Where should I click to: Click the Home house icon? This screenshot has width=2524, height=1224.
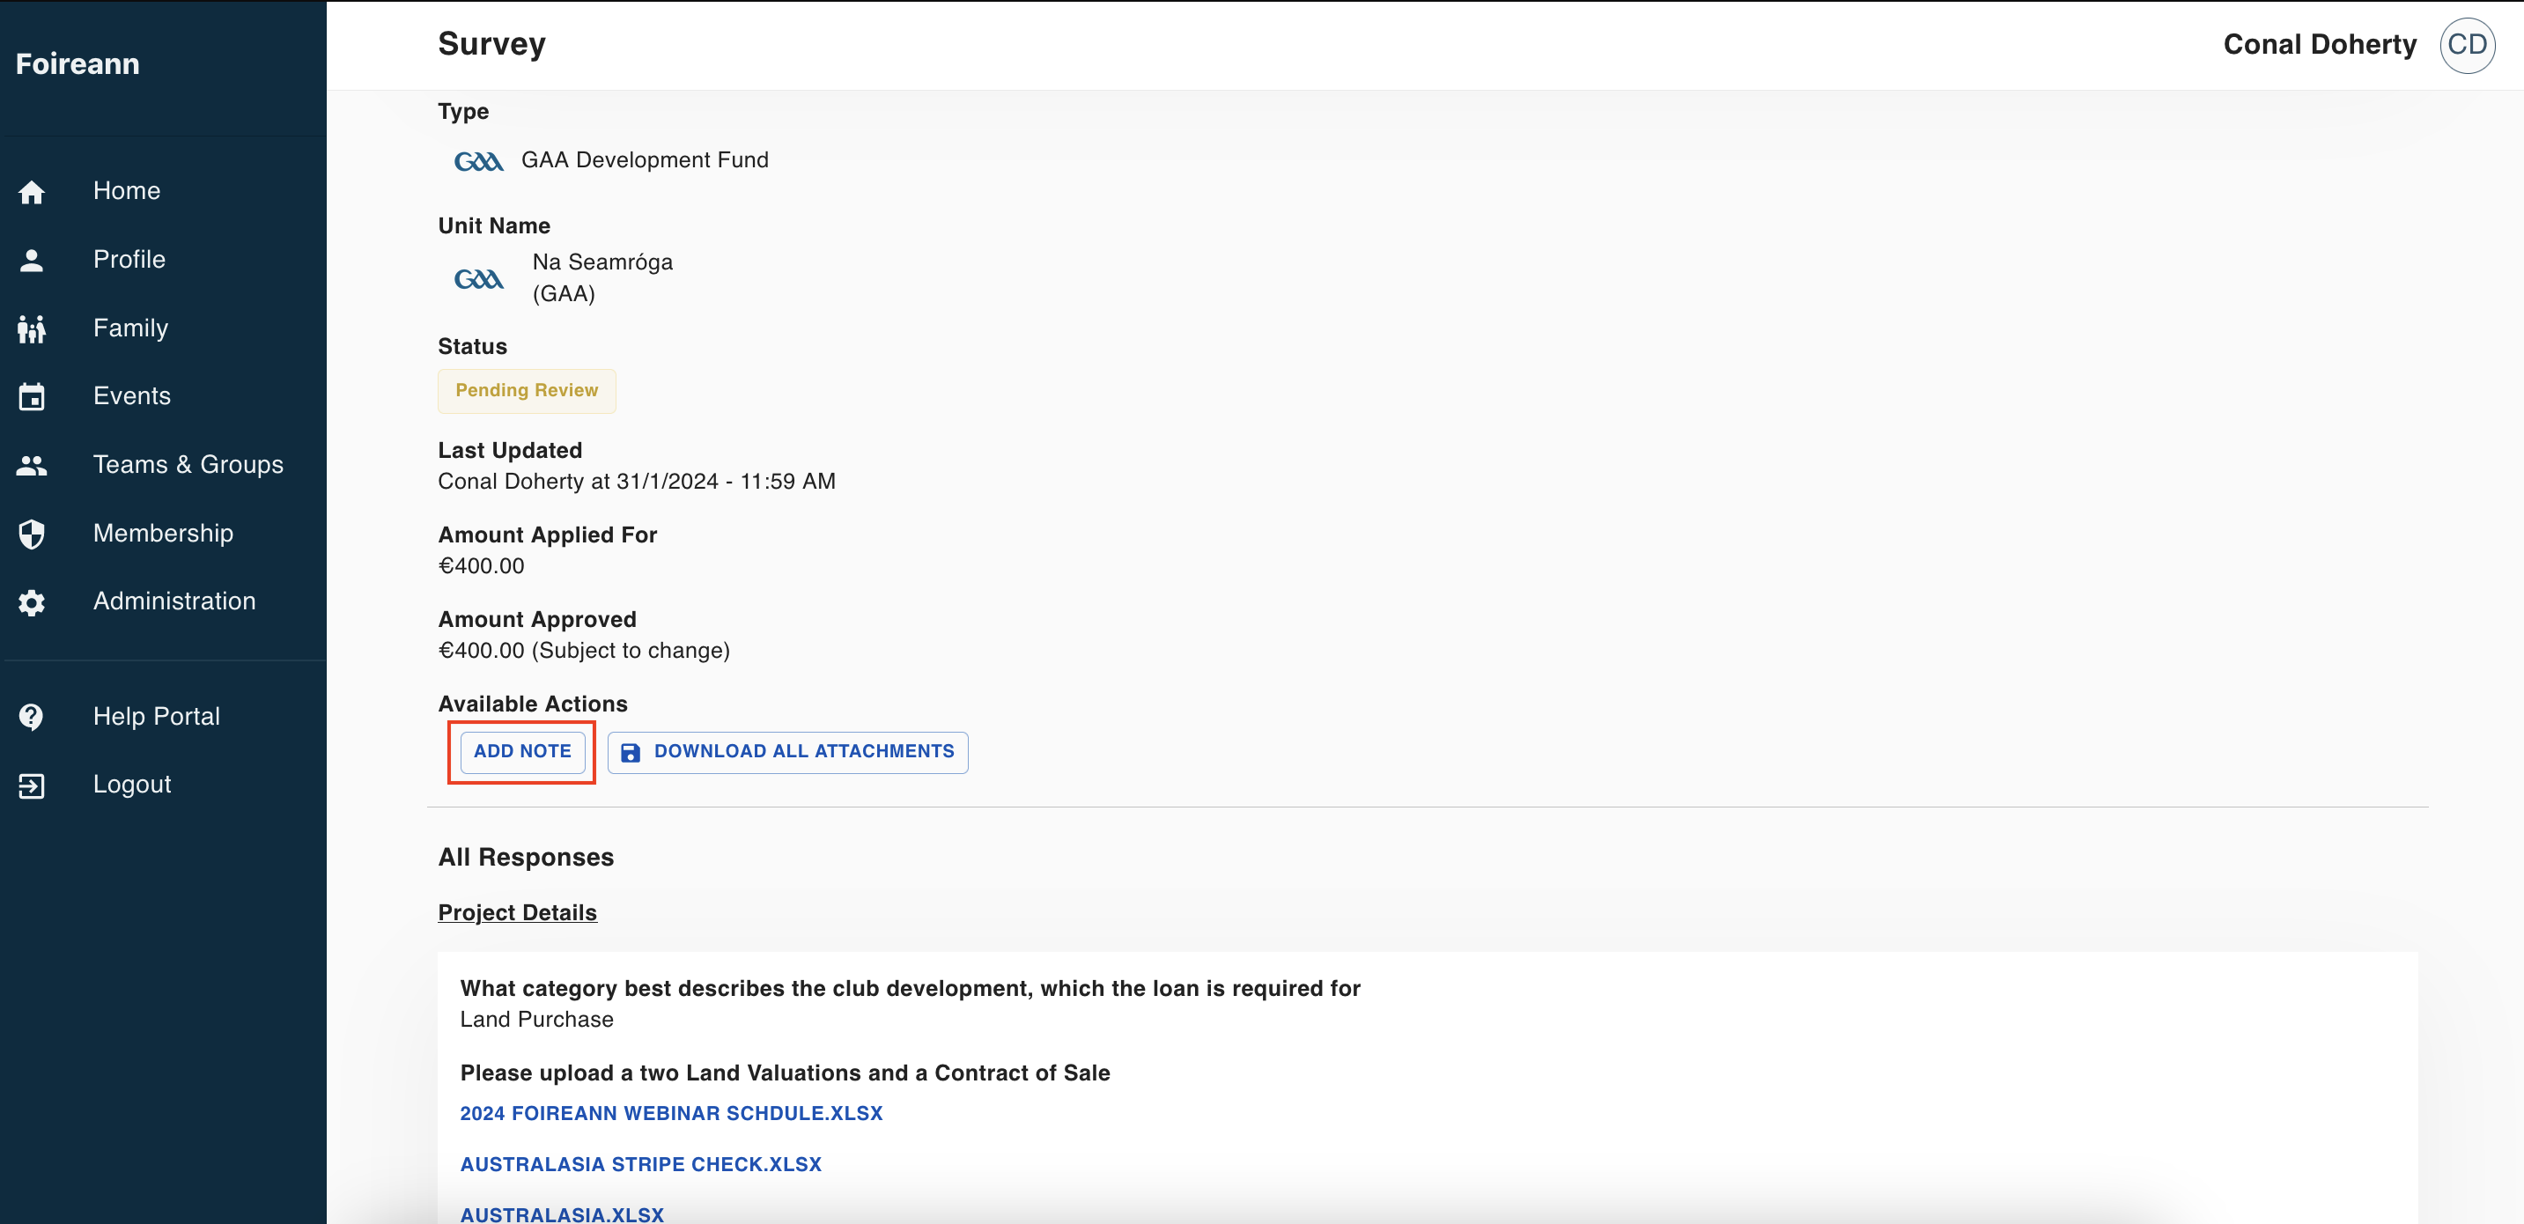(x=32, y=191)
